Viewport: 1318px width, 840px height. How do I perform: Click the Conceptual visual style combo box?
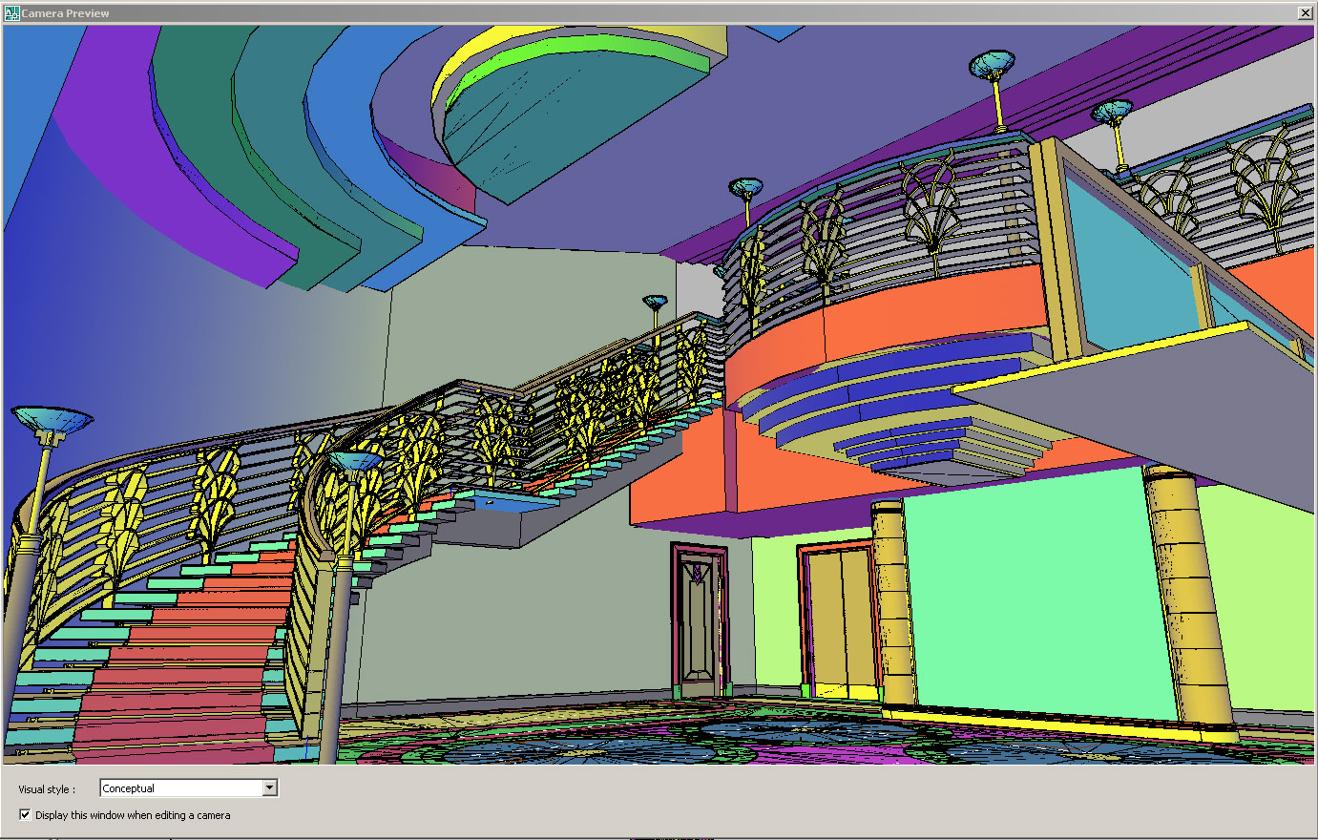coord(180,788)
